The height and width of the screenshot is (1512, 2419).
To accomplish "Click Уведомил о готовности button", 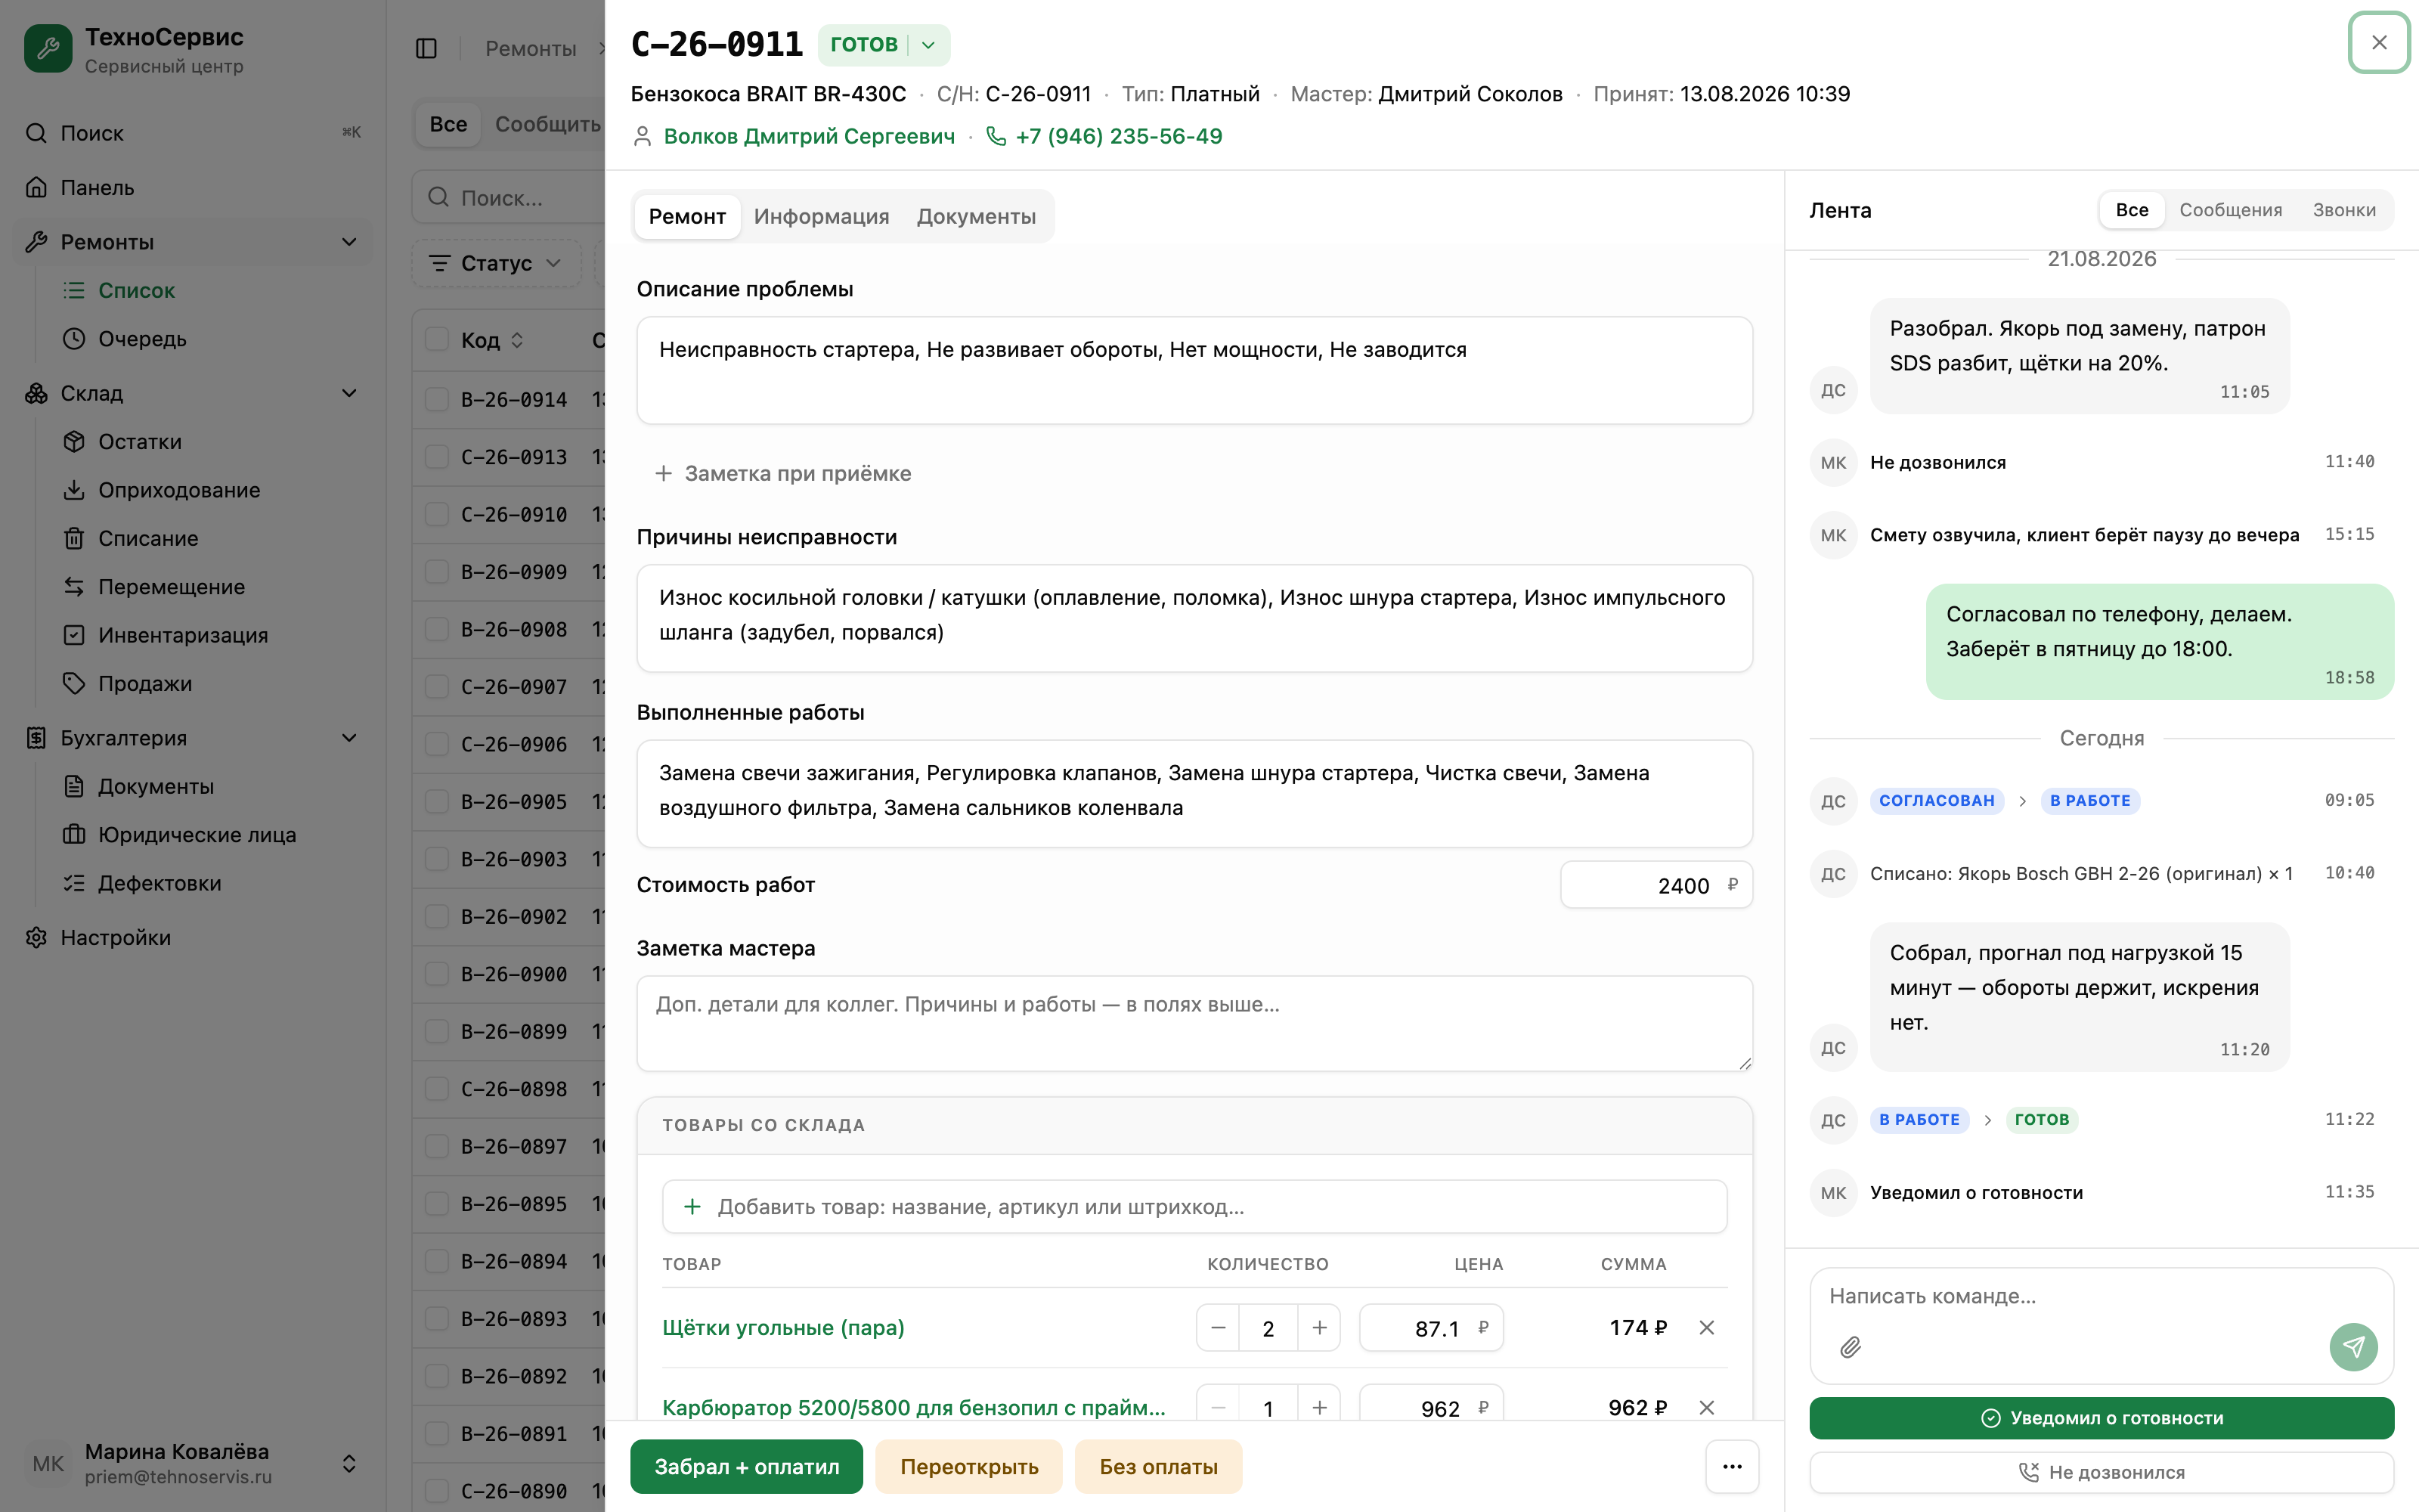I will 2102,1418.
